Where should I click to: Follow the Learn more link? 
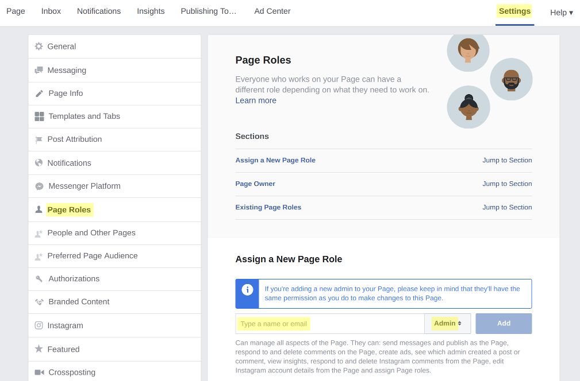pyautogui.click(x=256, y=100)
